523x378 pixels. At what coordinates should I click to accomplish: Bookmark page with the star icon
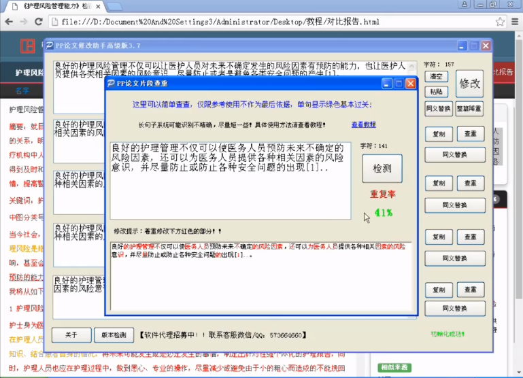(500, 22)
